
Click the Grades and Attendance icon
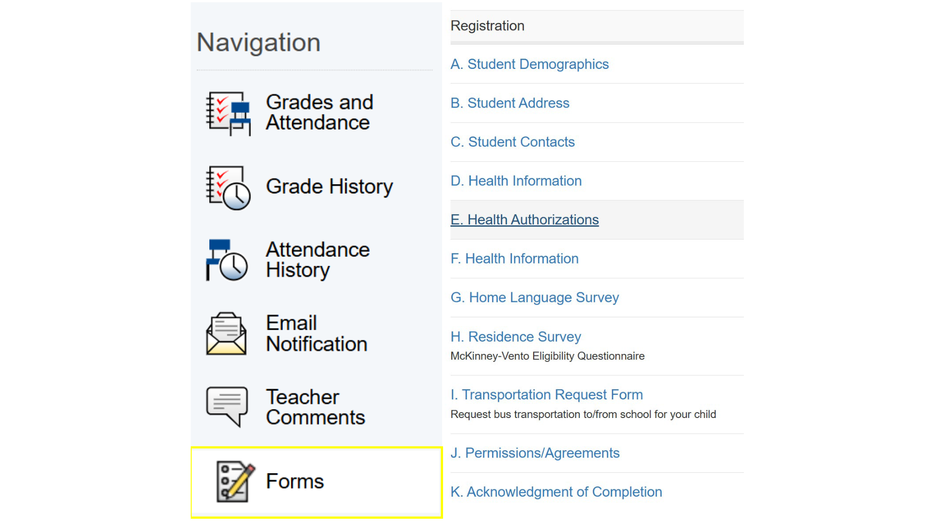click(228, 113)
